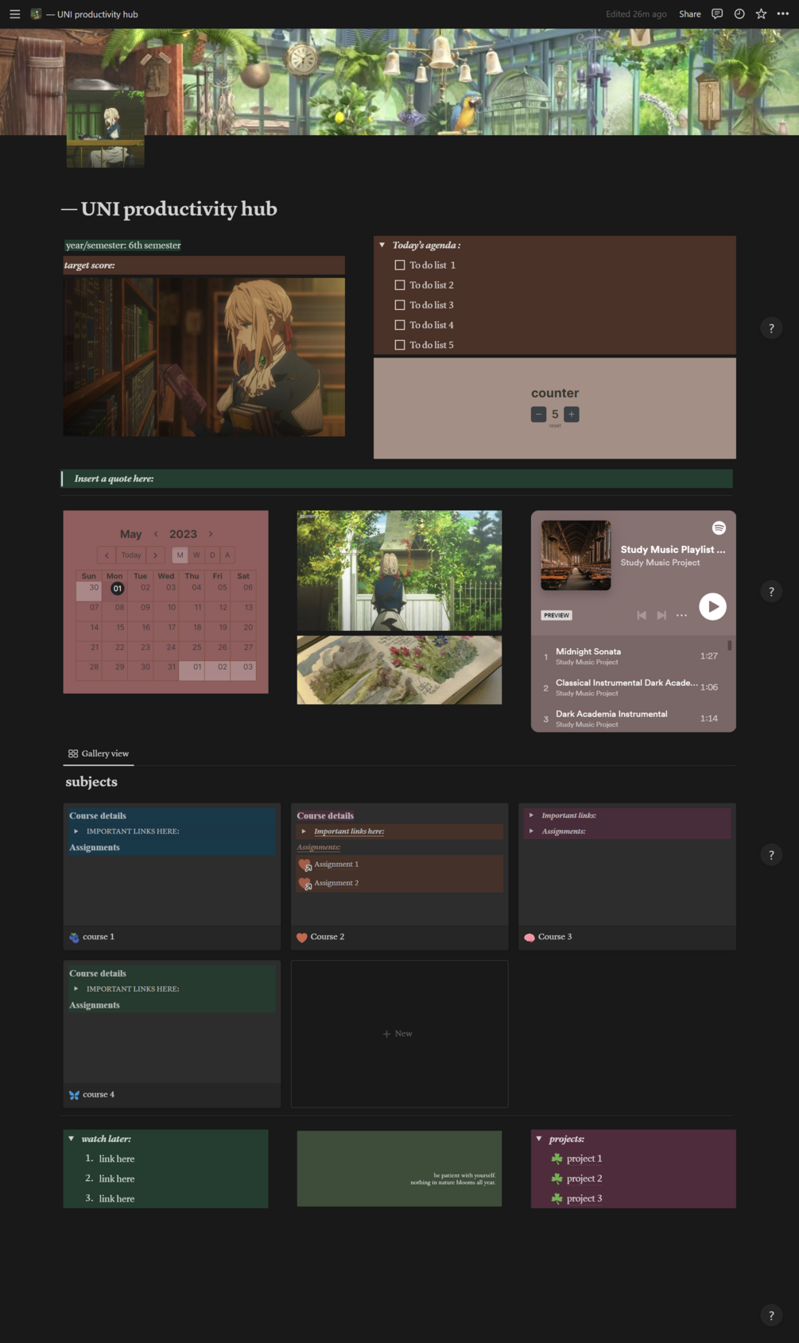Open the three-dot page options menu
Image resolution: width=799 pixels, height=1343 pixels.
tap(783, 14)
